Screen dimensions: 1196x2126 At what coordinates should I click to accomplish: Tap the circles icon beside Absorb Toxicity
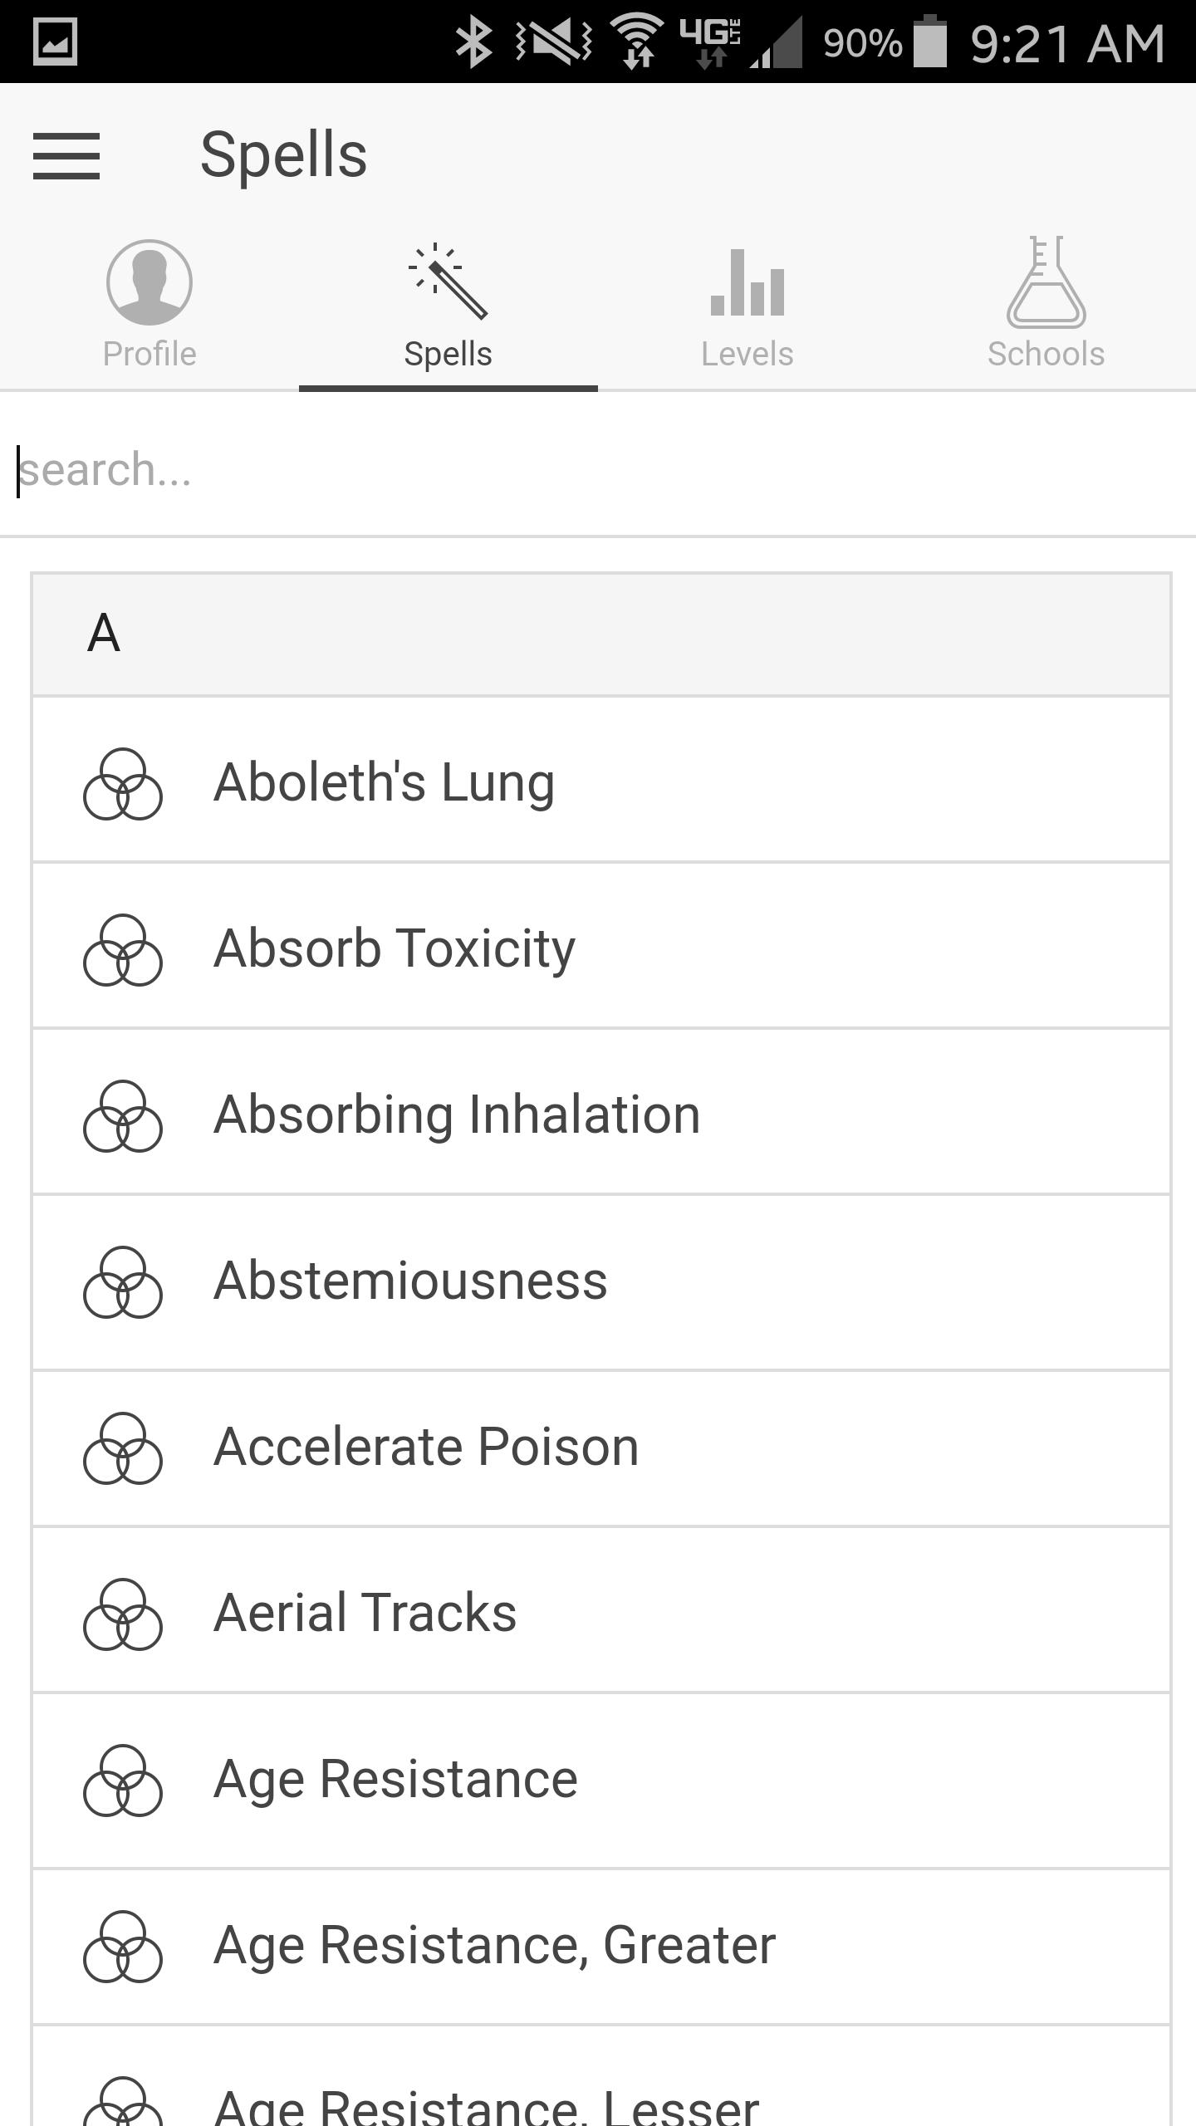tap(123, 950)
